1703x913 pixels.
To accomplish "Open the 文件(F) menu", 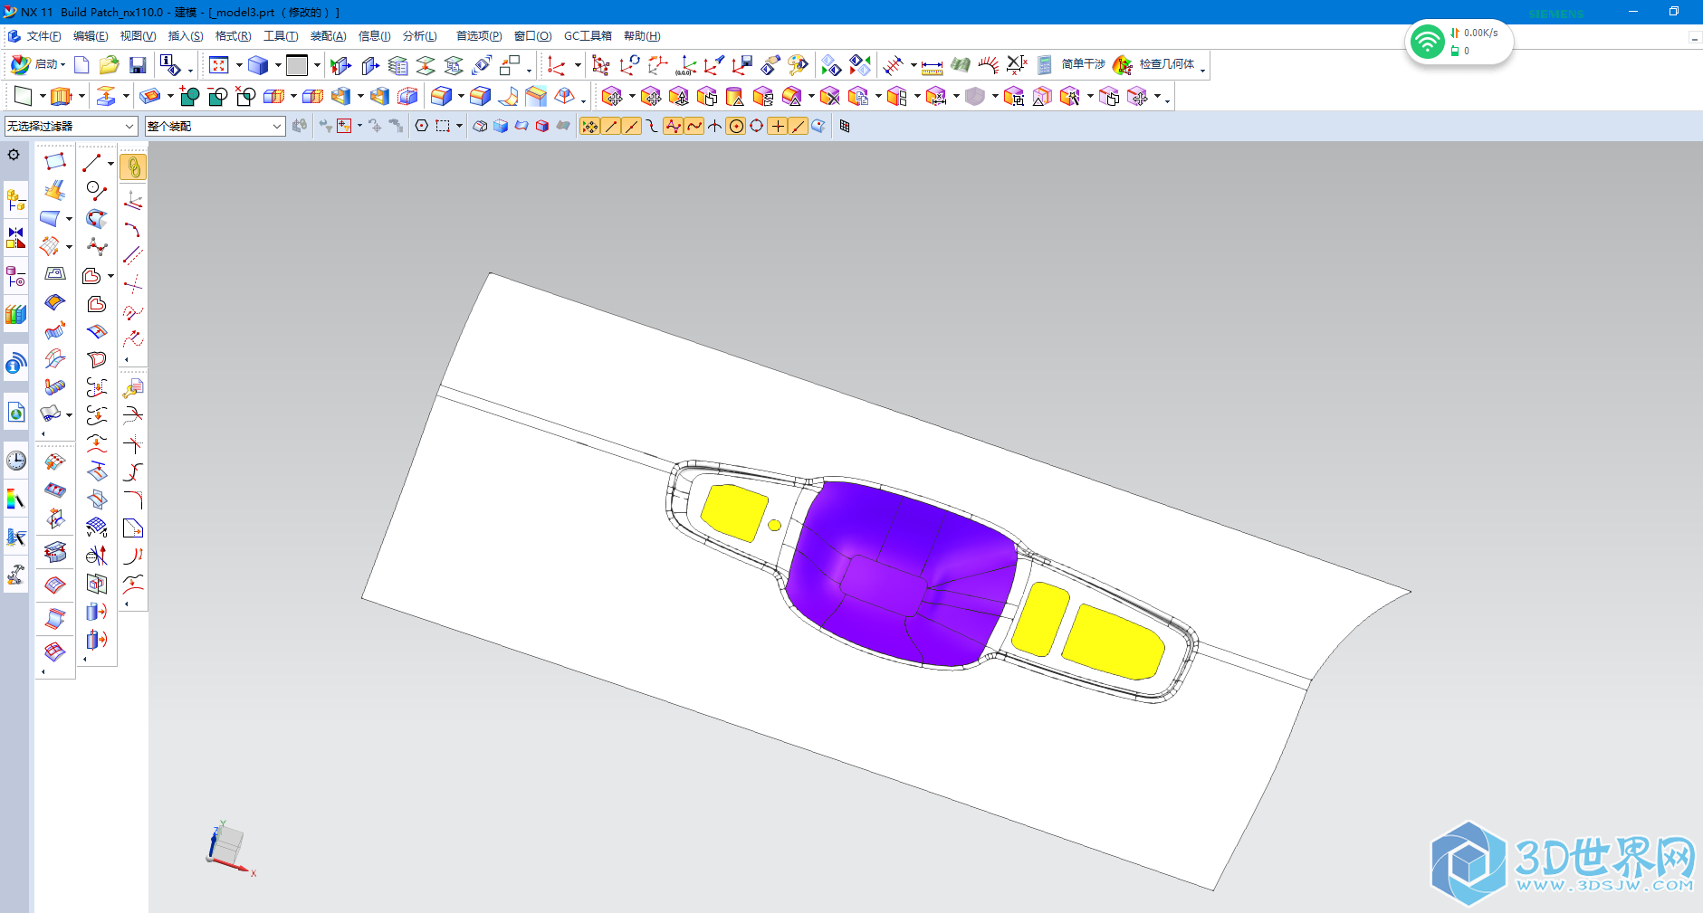I will tap(43, 36).
